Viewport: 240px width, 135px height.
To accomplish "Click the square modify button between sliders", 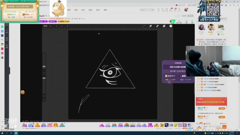I will coord(44,73).
